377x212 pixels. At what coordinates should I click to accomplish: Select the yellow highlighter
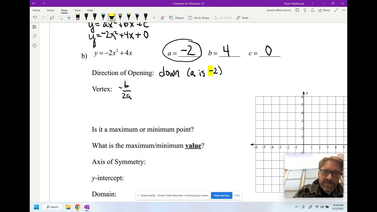pos(111,17)
